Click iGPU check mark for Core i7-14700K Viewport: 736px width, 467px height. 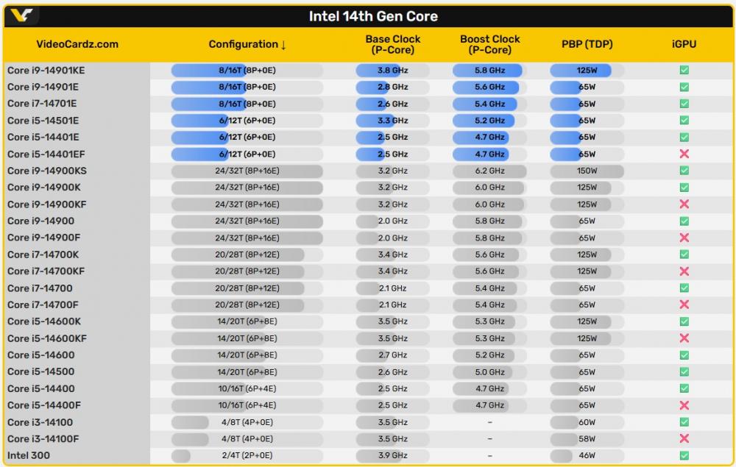(x=684, y=254)
